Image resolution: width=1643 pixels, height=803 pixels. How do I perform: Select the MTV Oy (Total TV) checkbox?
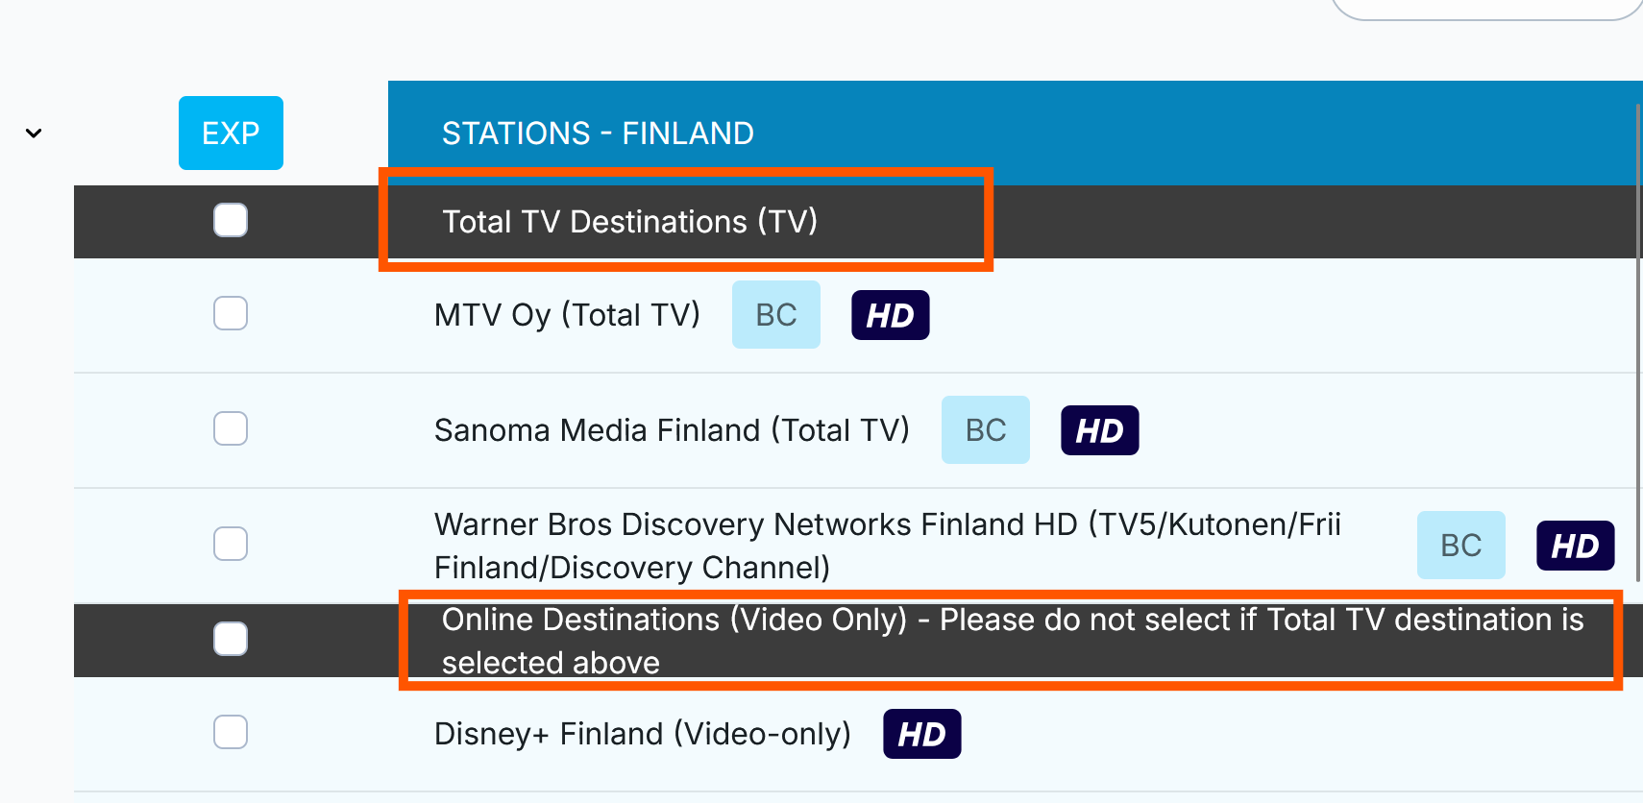231,313
